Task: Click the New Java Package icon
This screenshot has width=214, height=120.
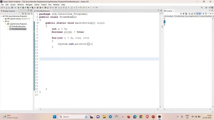Action: (x=38, y=8)
